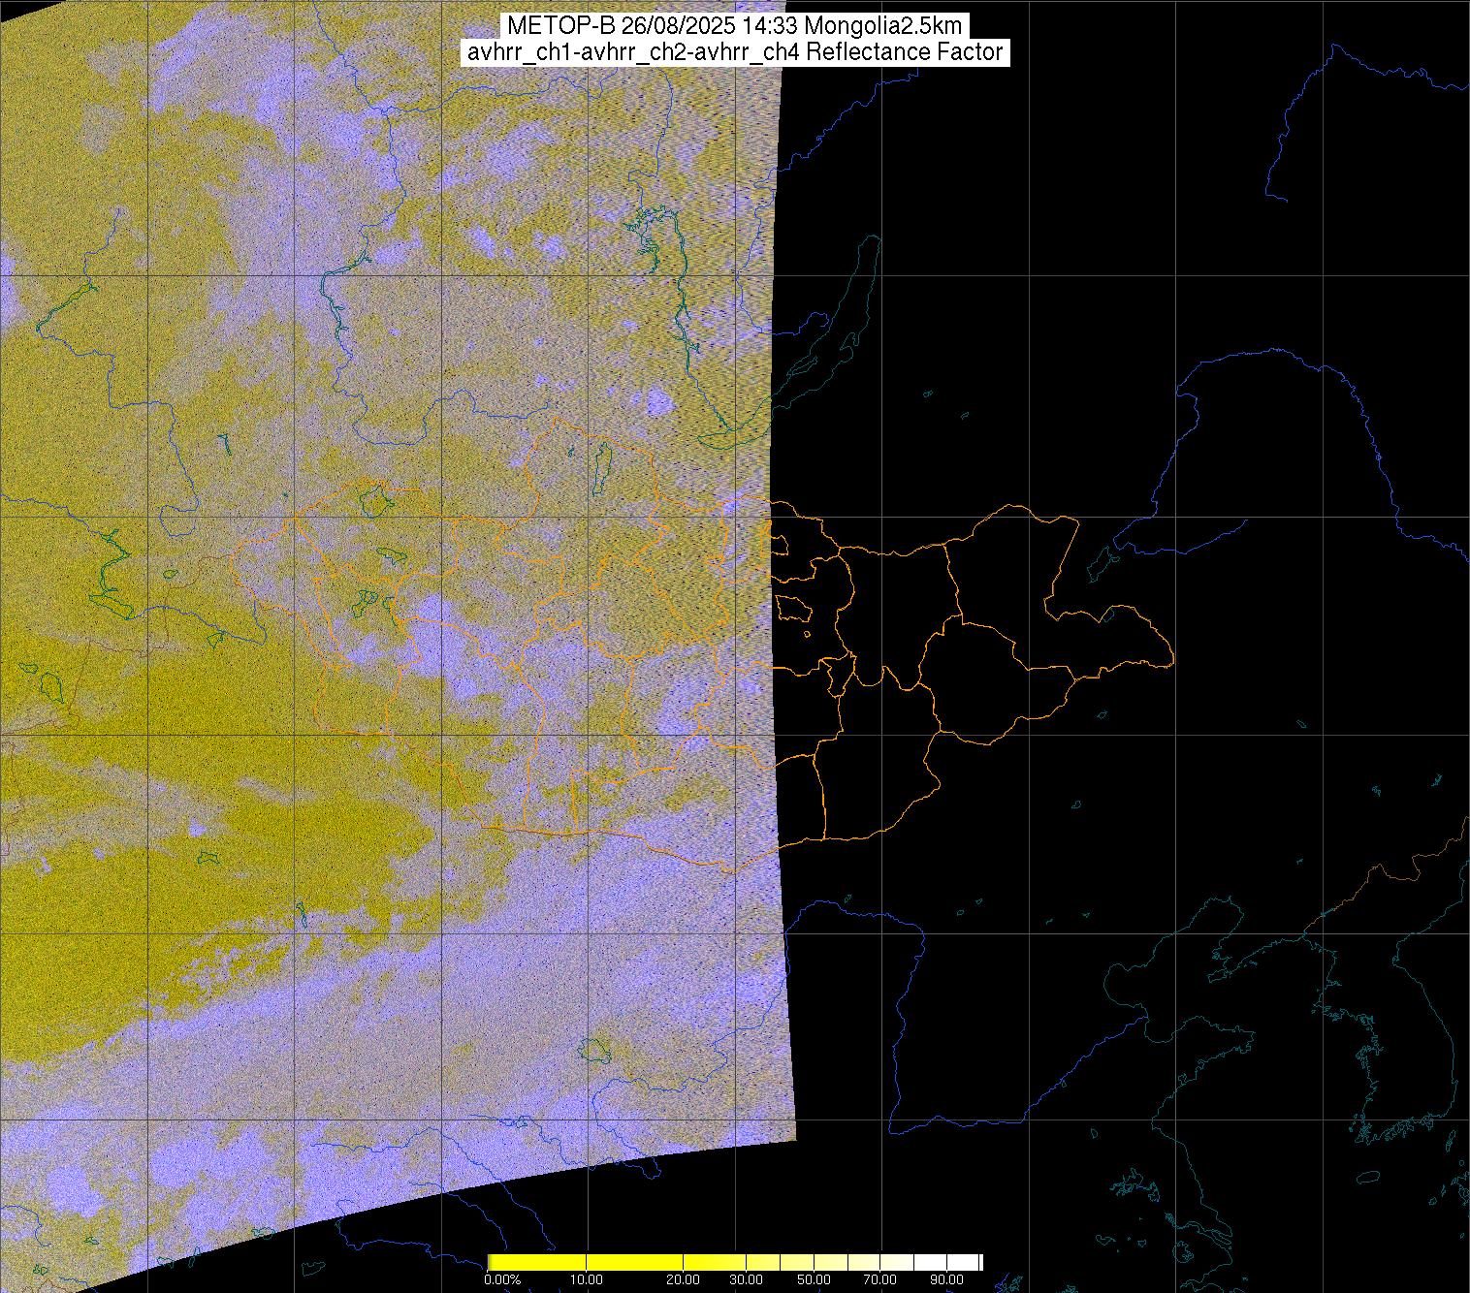Pick the white segment at the scale's right end
The height and width of the screenshot is (1293, 1470).
[965, 1262]
